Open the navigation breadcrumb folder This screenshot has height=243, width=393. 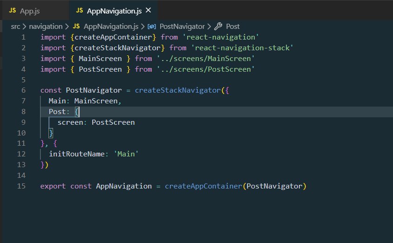(x=46, y=27)
